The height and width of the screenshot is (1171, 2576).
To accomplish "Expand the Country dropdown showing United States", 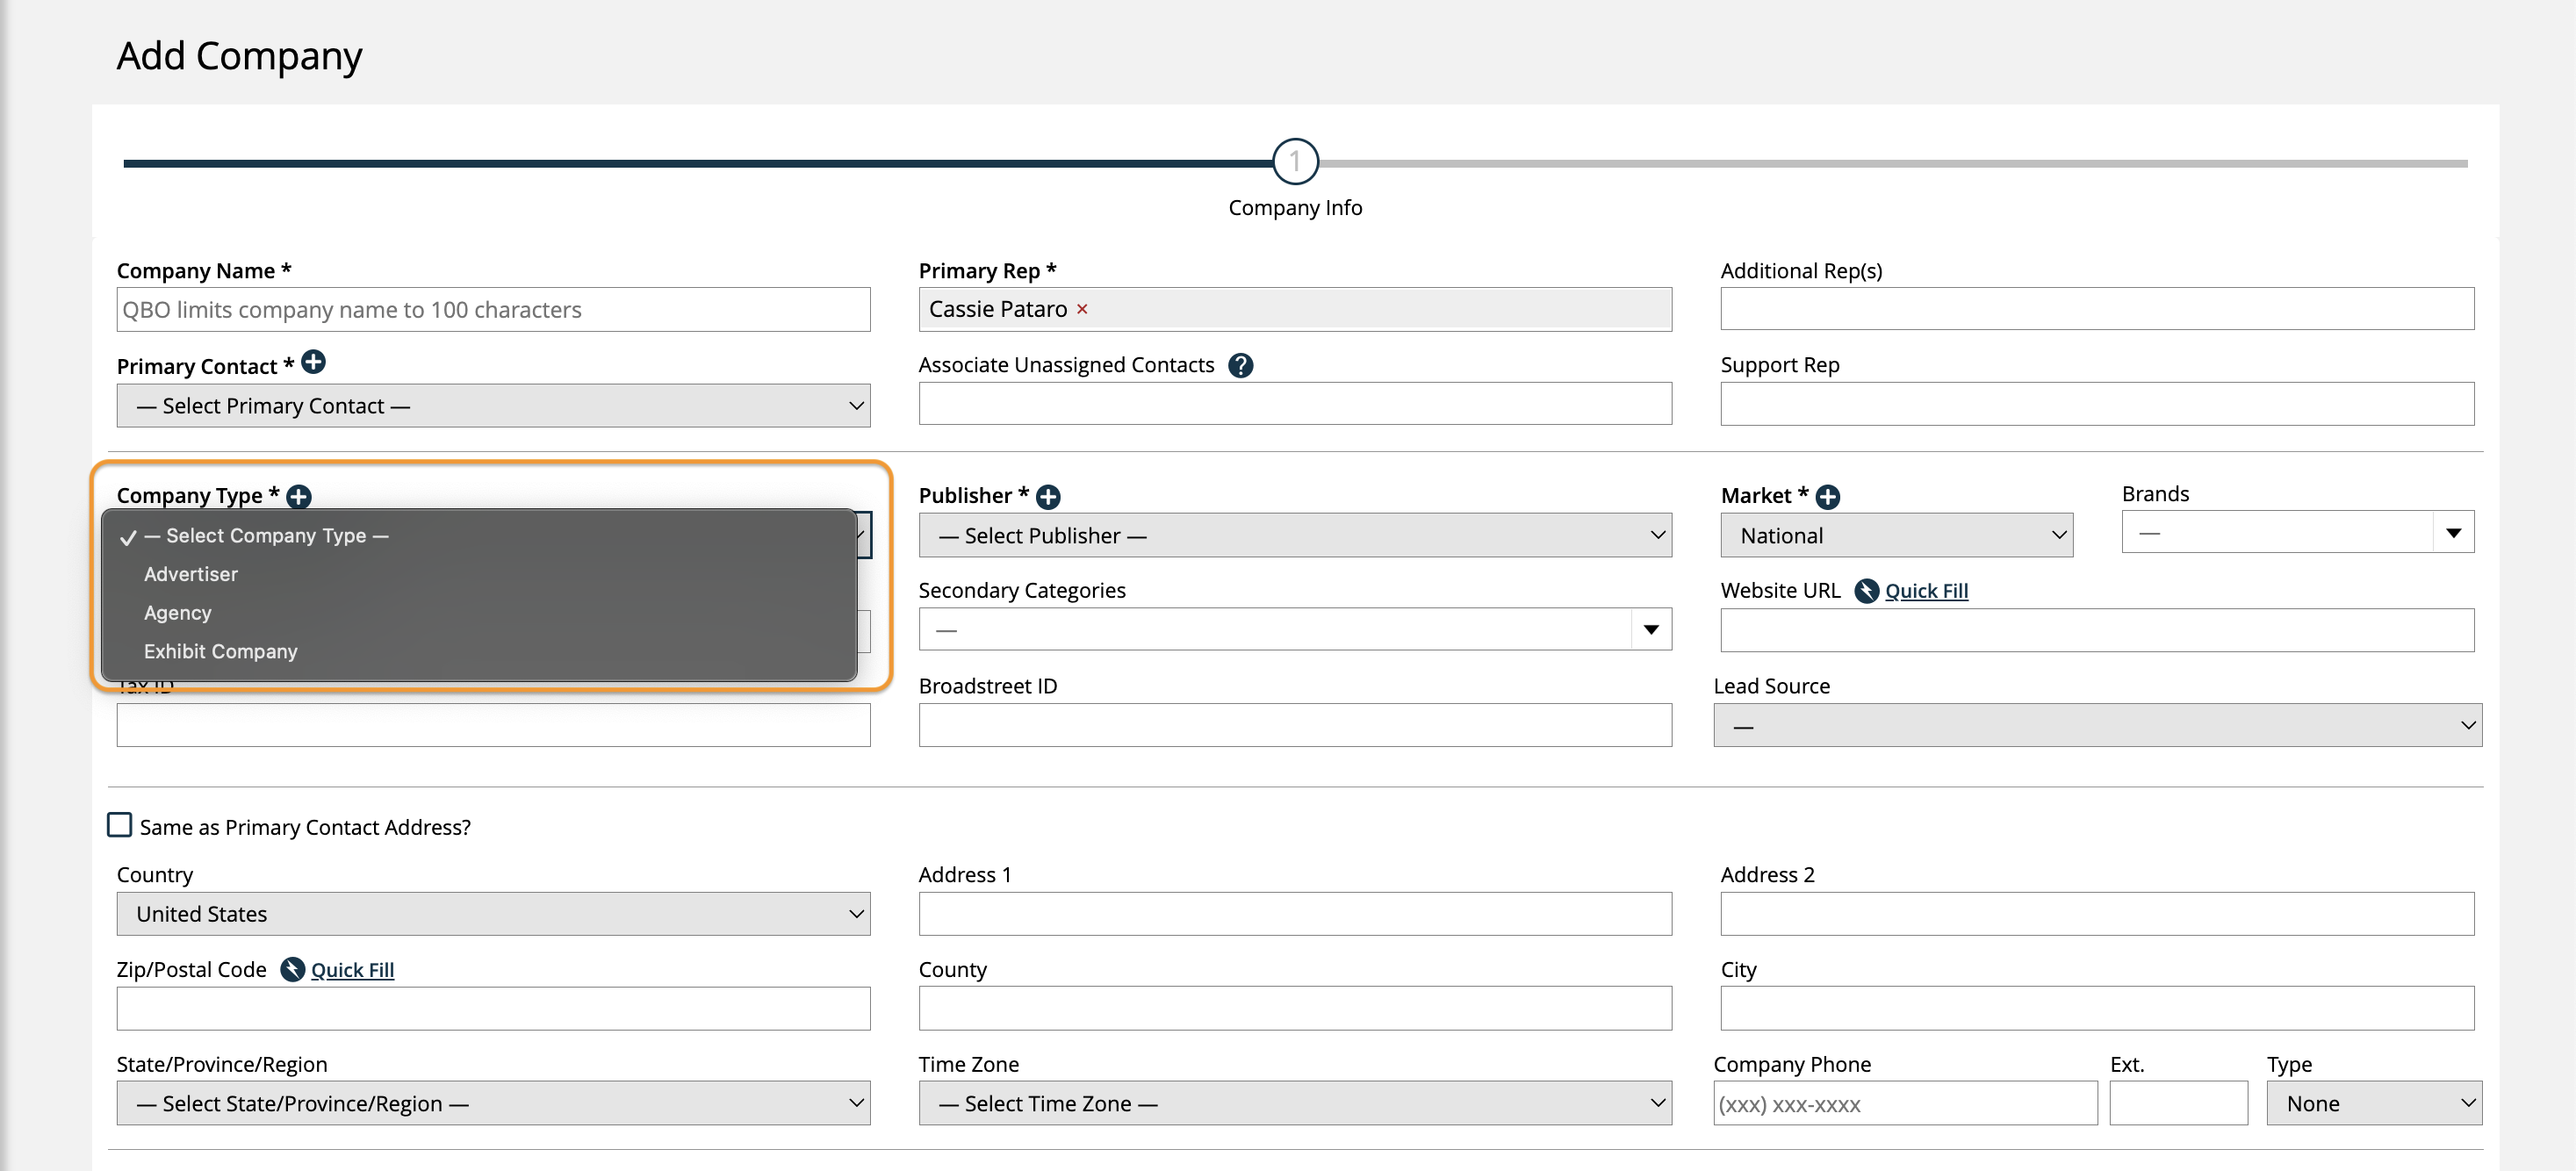I will click(493, 914).
